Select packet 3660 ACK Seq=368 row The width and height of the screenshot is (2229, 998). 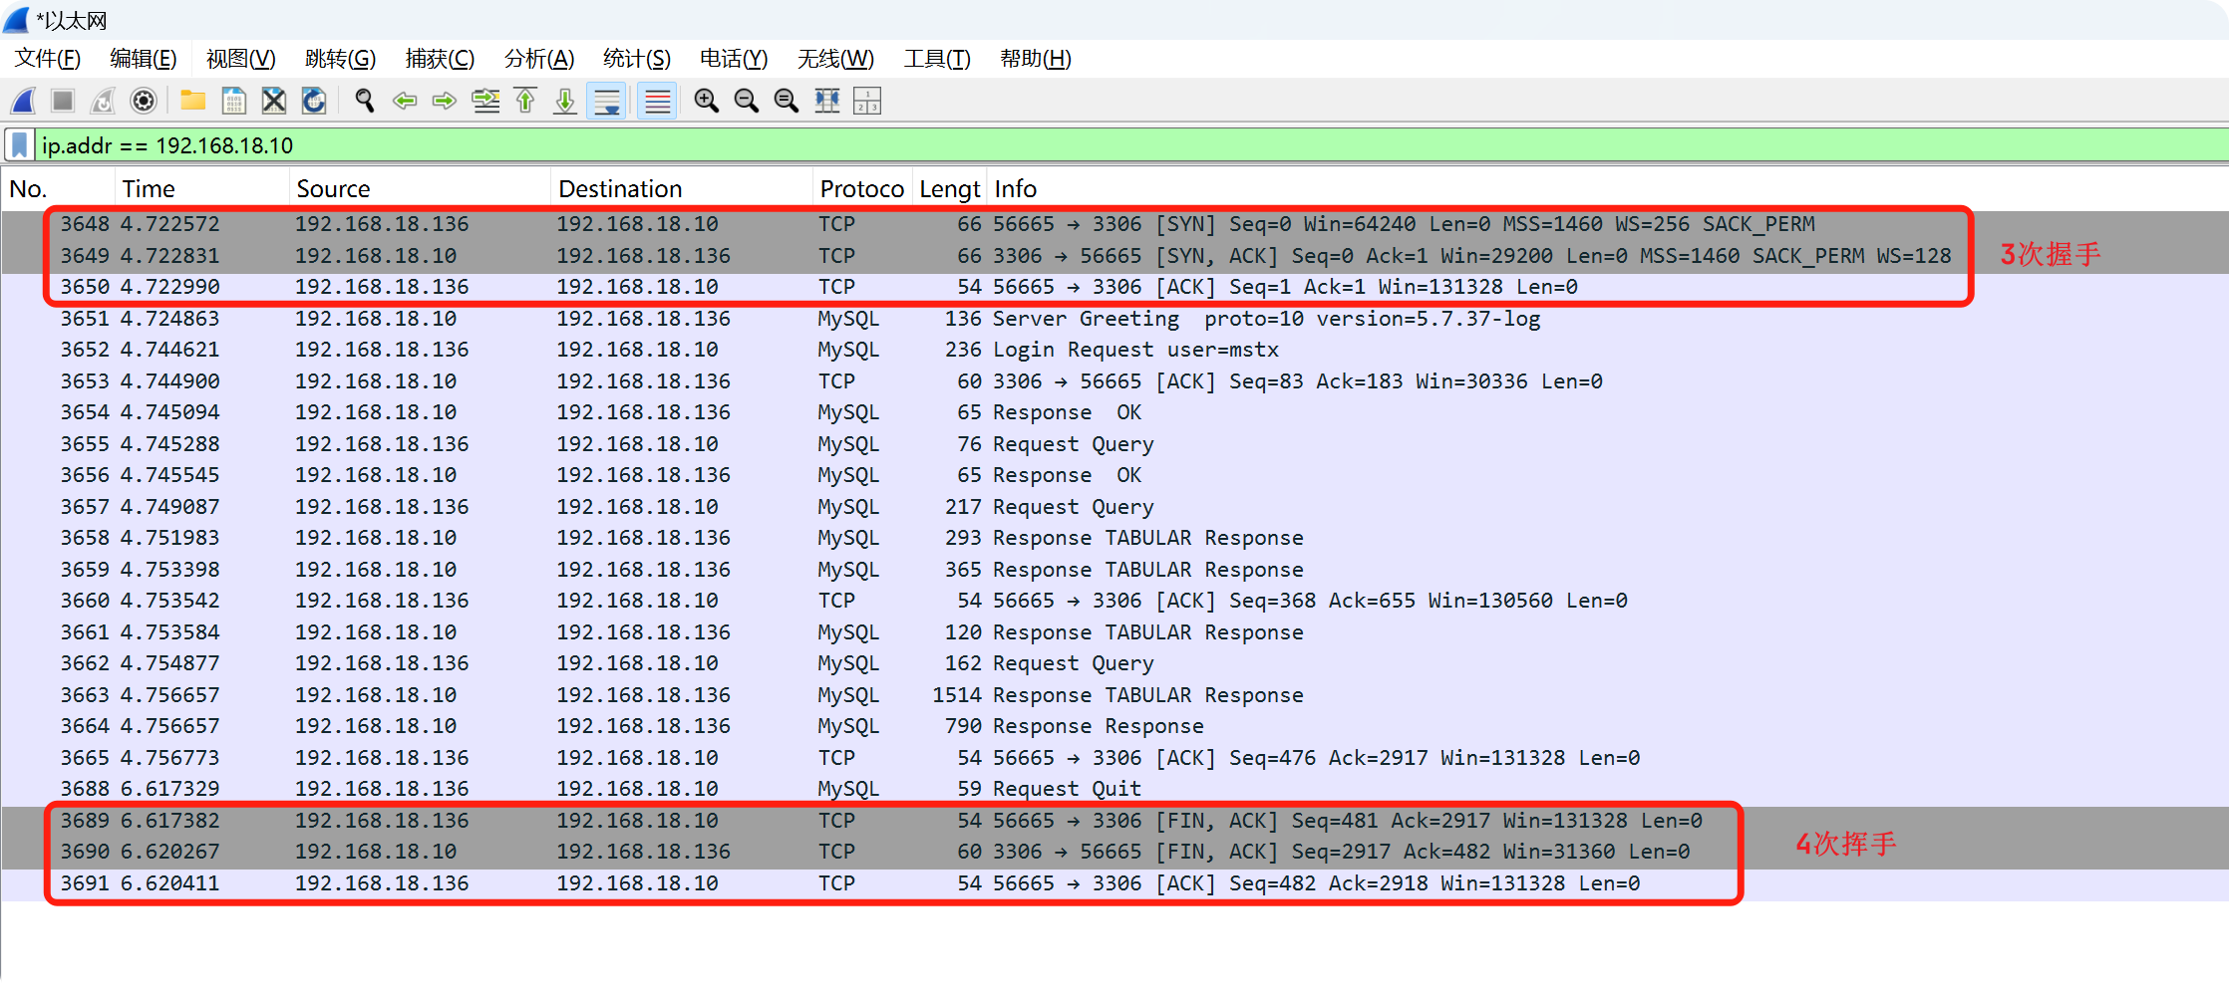point(1114,601)
